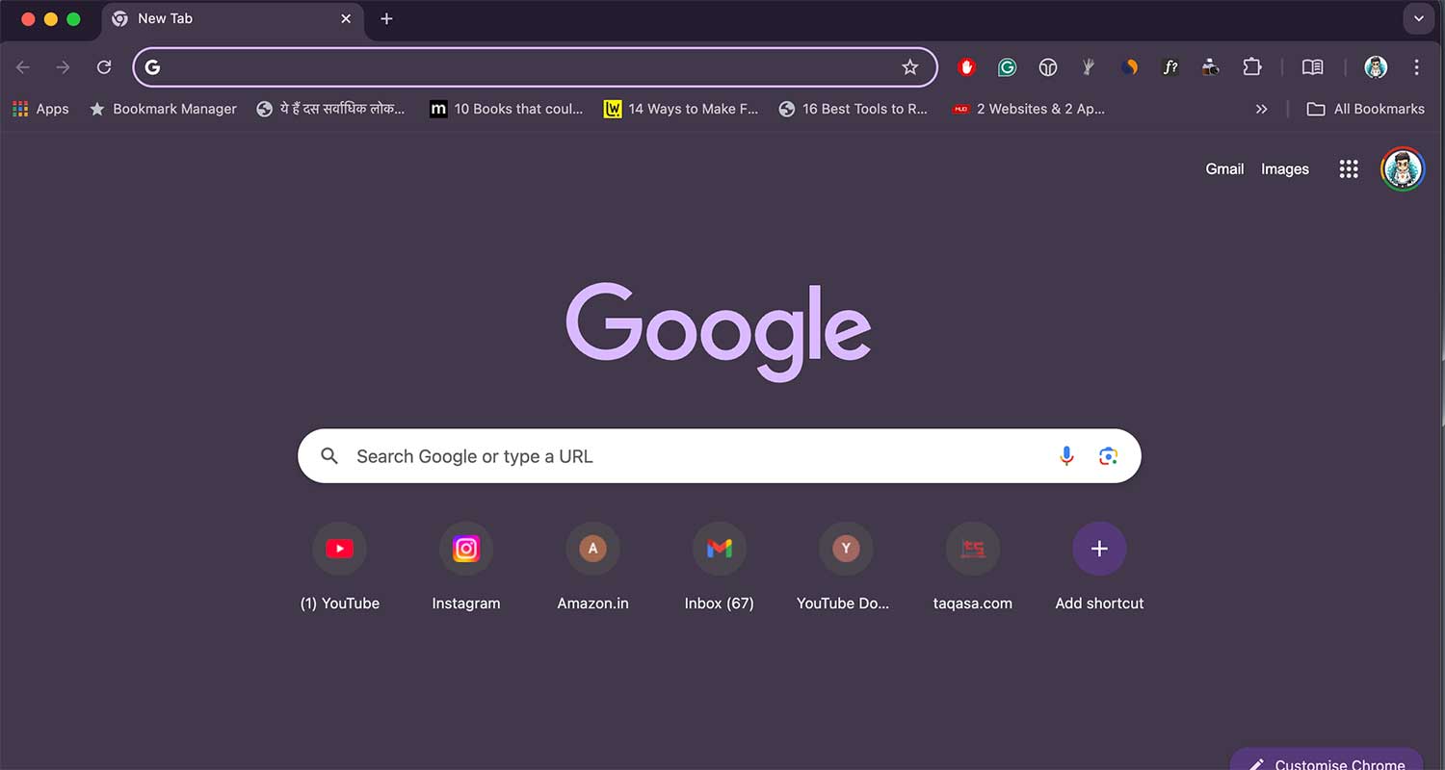This screenshot has height=770, width=1445.
Task: Reload the current page
Action: [x=103, y=67]
